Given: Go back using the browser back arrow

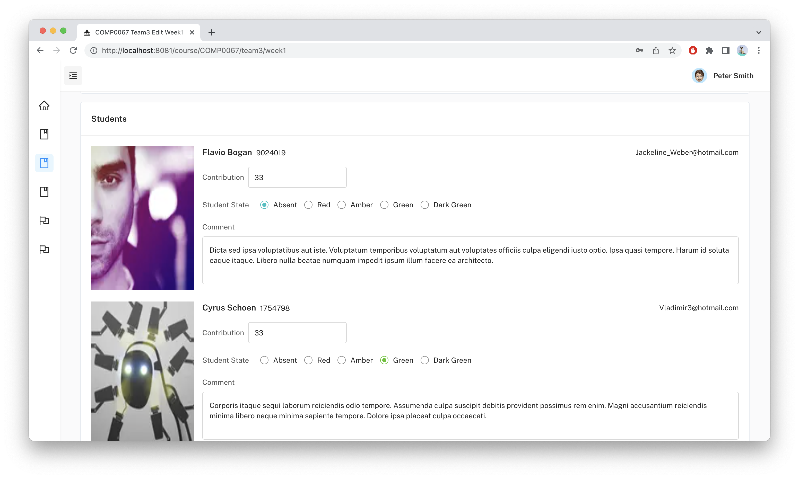Looking at the screenshot, I should click(40, 50).
